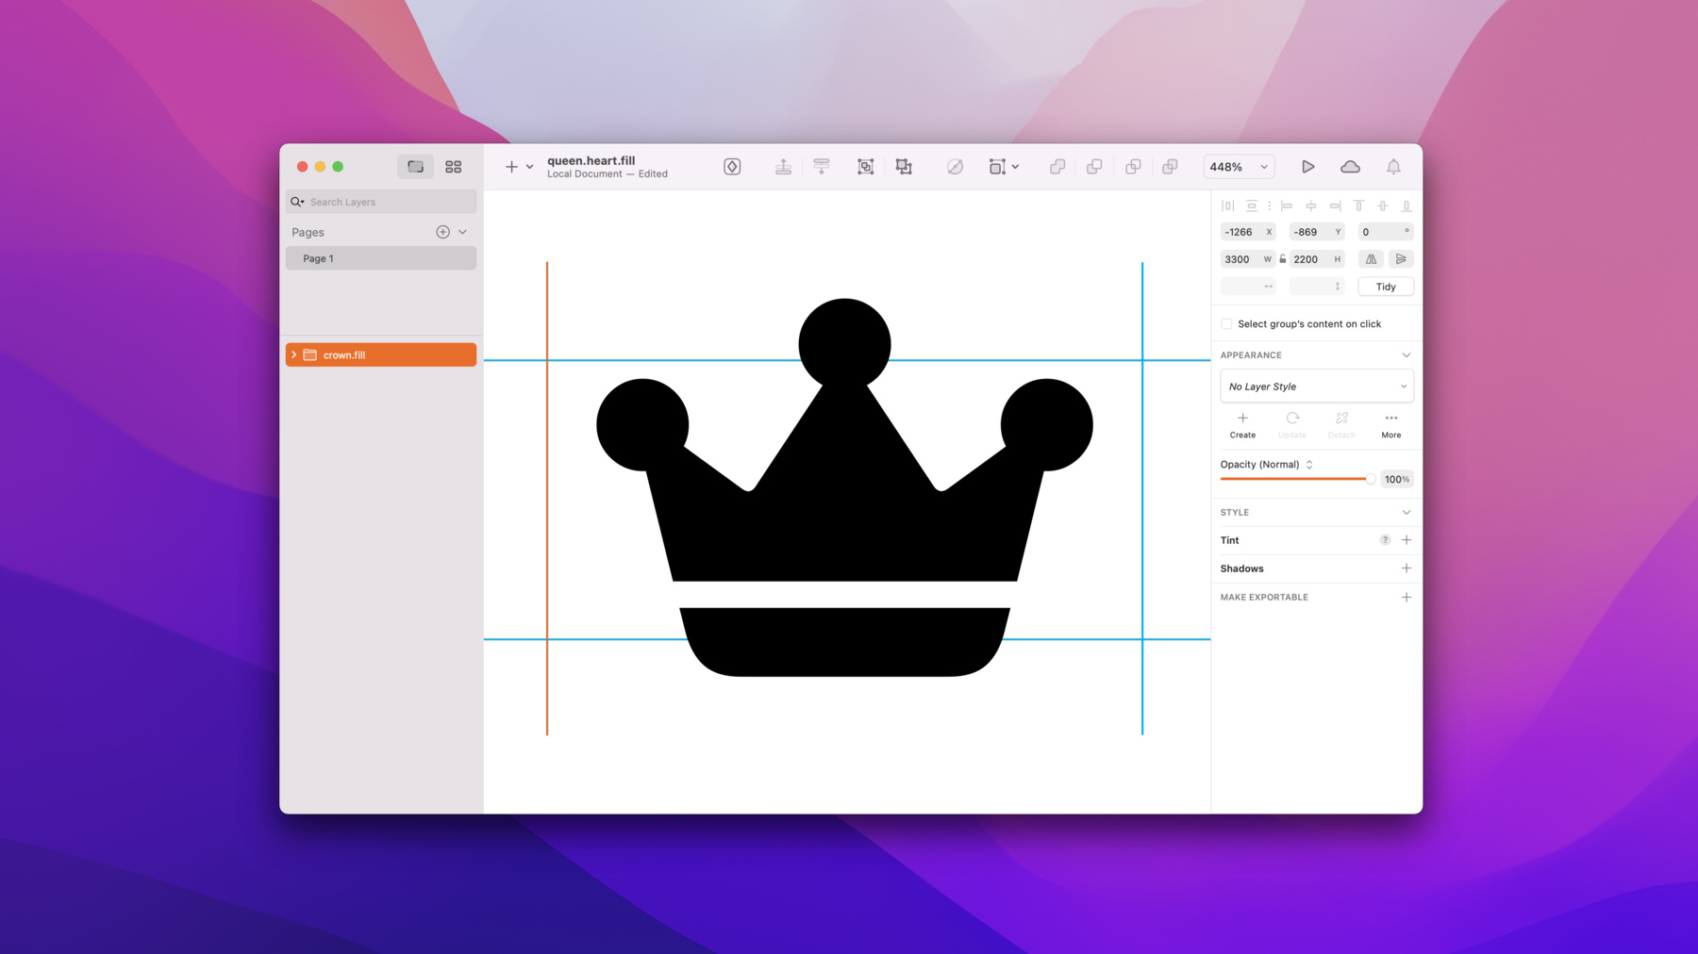Click Create layer style button
Viewport: 1698px width, 954px height.
(1242, 425)
